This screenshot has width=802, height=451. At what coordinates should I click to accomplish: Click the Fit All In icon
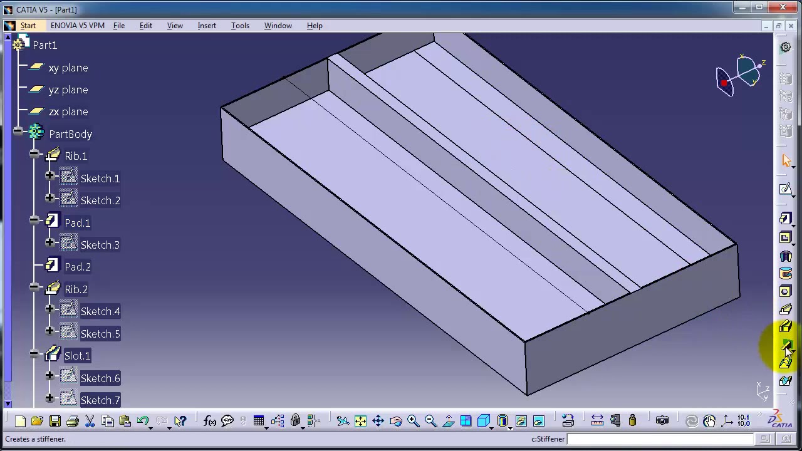pos(360,421)
